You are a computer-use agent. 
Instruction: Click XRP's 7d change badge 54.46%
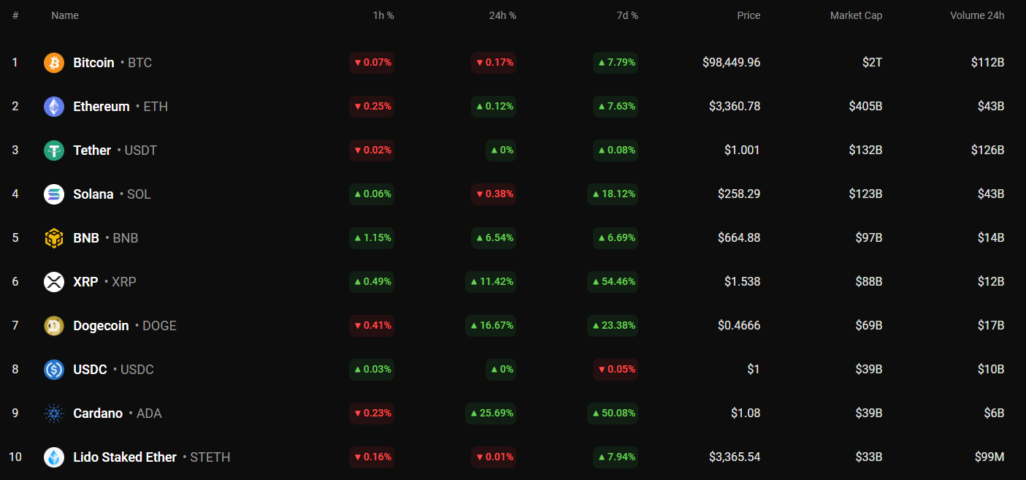613,282
